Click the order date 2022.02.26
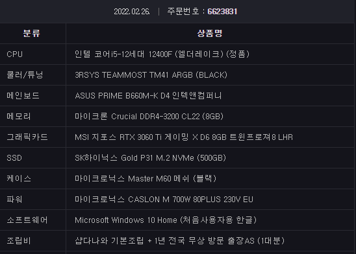356x254 pixels. click(x=132, y=12)
